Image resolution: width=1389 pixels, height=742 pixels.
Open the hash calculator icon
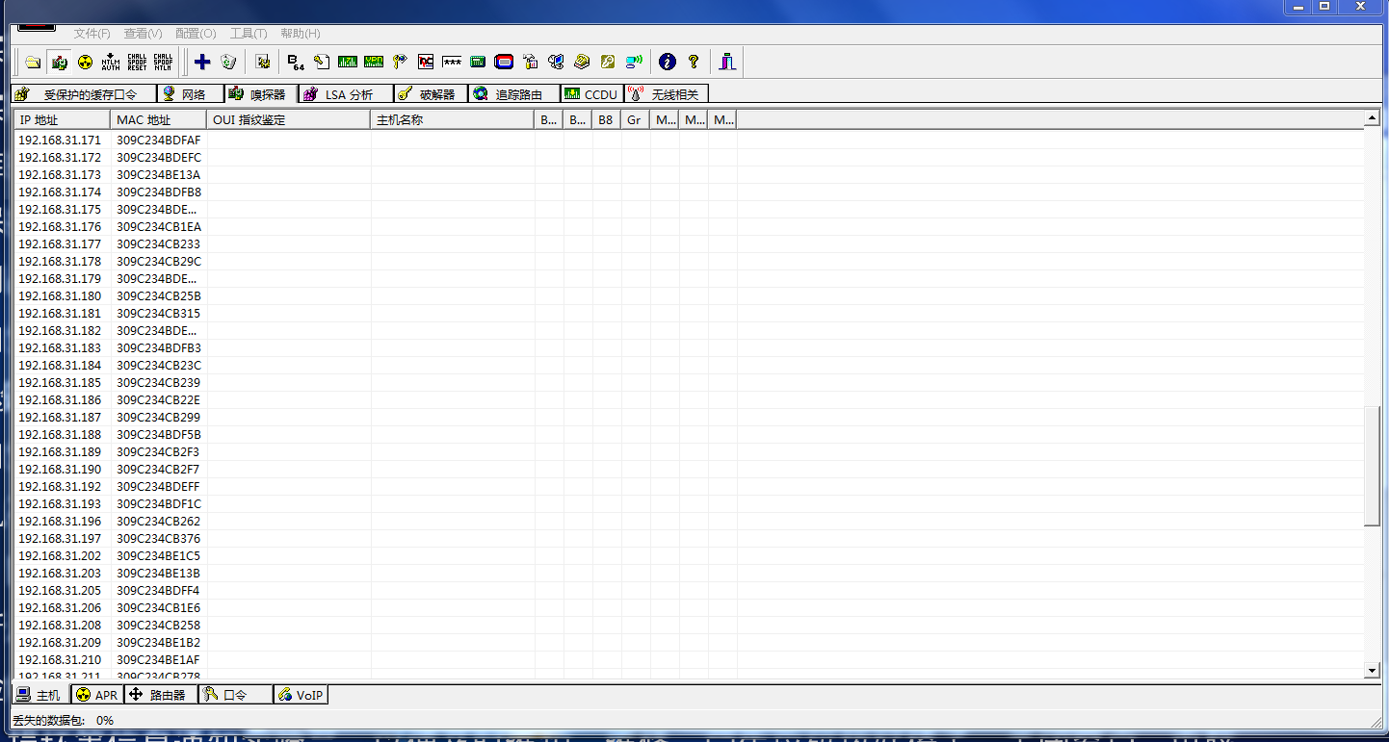[478, 63]
